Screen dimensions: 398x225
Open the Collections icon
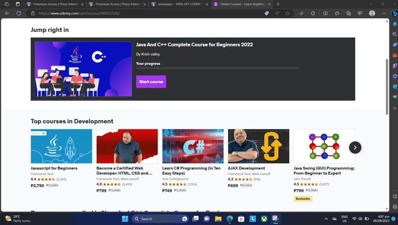[x=349, y=13]
